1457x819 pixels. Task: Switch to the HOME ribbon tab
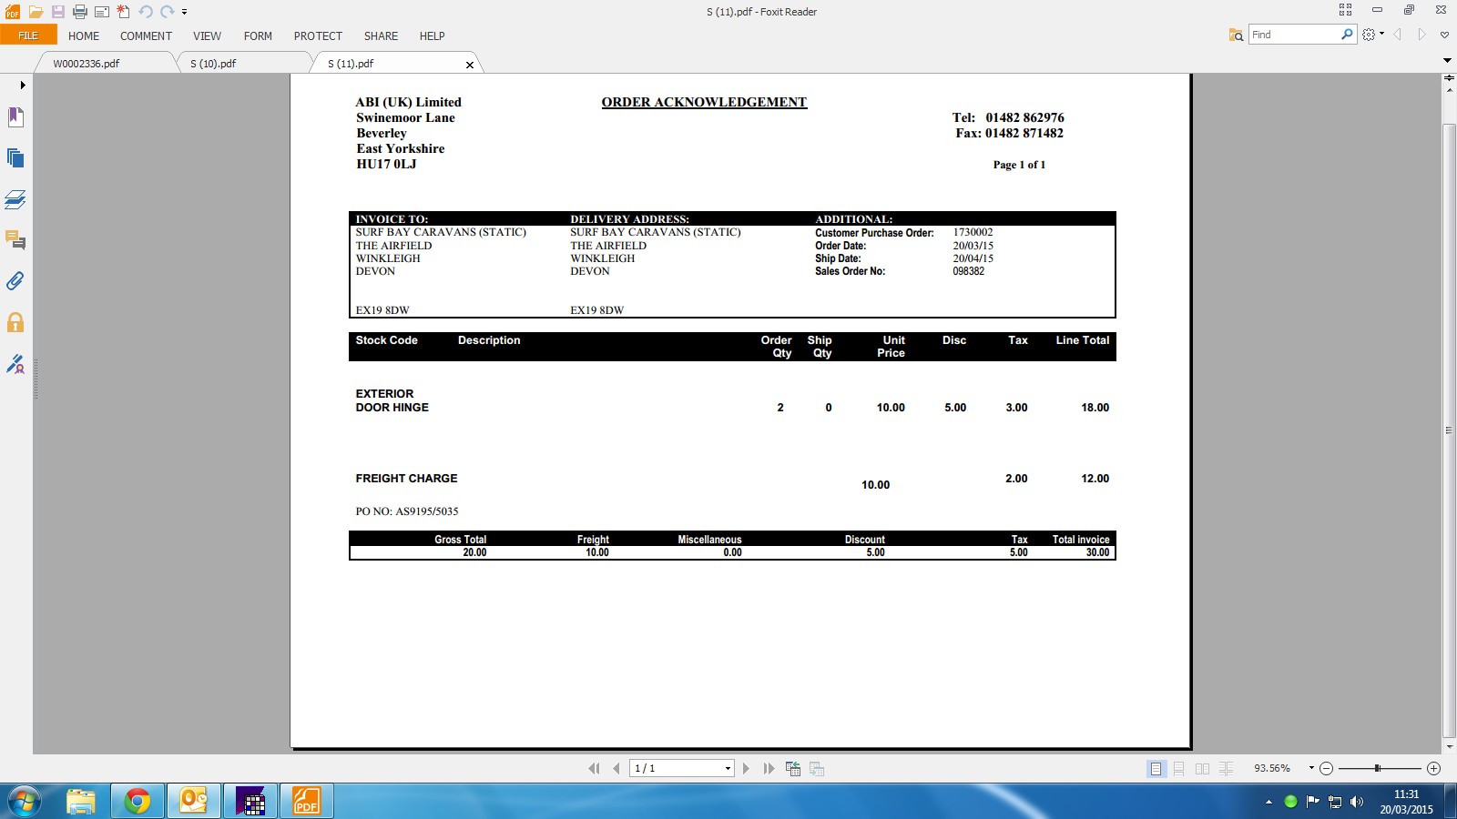pyautogui.click(x=84, y=36)
